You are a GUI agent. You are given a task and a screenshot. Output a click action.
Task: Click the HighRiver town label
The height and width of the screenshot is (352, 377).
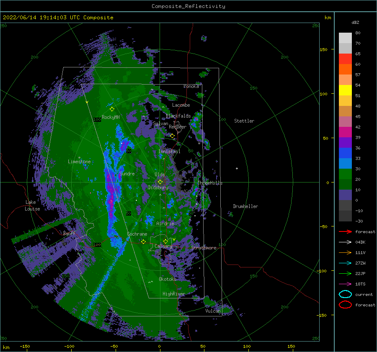tap(173, 294)
